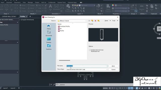The width and height of the screenshot is (161, 90).
Task: Select the Arc tool in Draw panel
Action: click(x=12, y=7)
